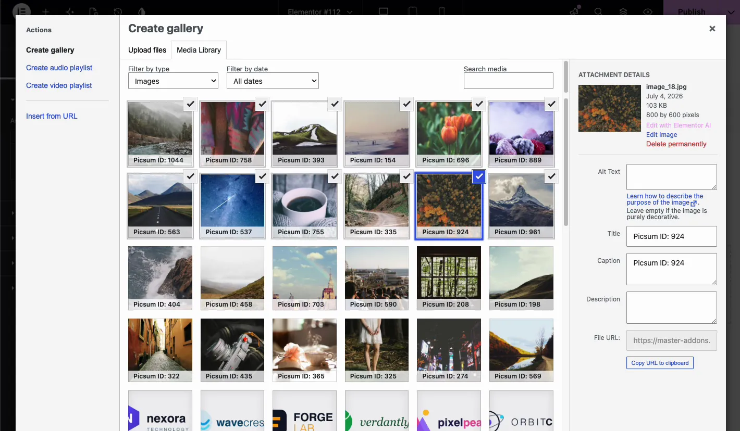Screen dimensions: 740x431
Task: Select Create audio playlist
Action: (x=59, y=68)
